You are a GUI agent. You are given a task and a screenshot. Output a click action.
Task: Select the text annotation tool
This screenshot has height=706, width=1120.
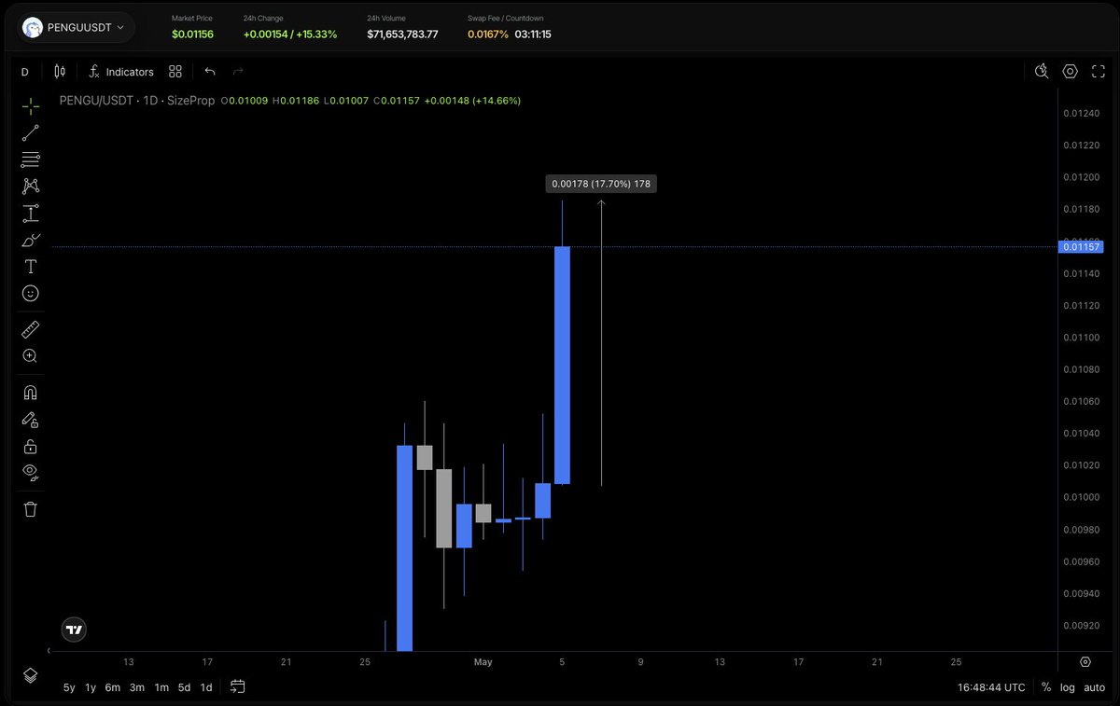tap(31, 267)
